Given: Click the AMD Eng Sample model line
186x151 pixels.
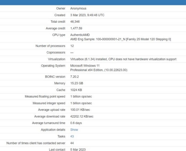Looking at the screenshot, I should click(120, 39).
